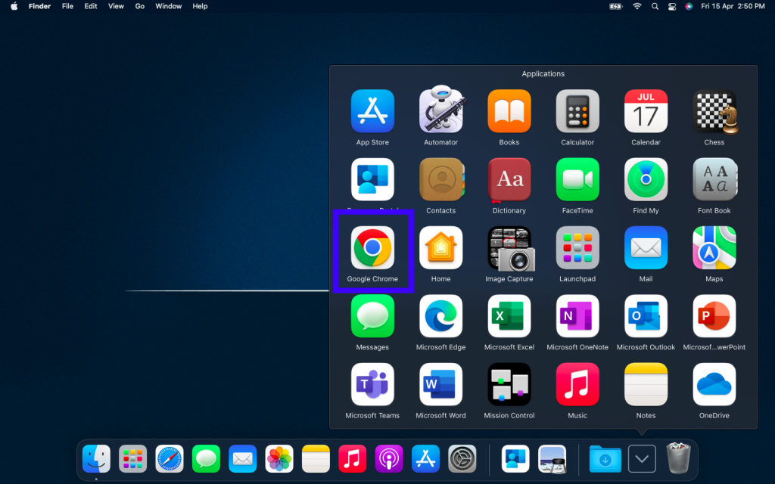Screen dimensions: 775x484
Task: Launch OneDrive
Action: click(x=714, y=384)
